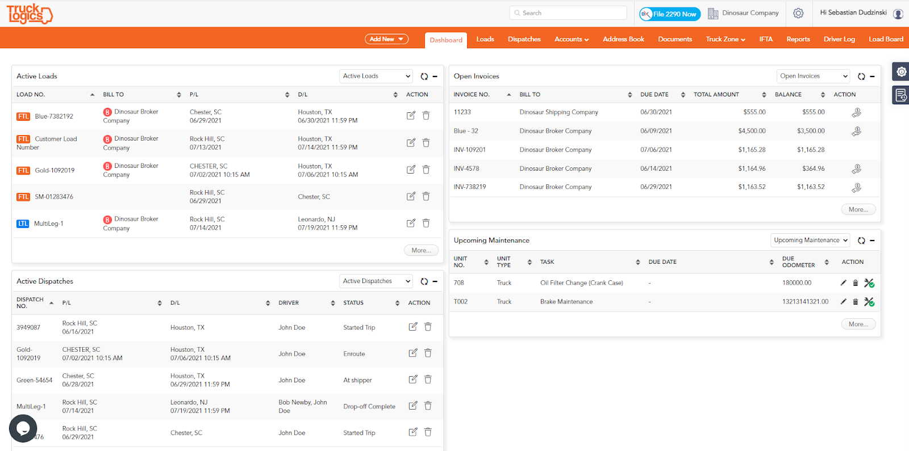Image resolution: width=909 pixels, height=451 pixels.
Task: Click More in Upcoming Maintenance panel
Action: click(x=858, y=324)
